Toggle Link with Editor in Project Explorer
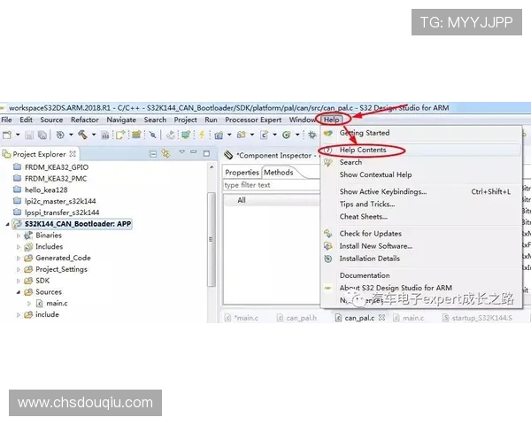Screen dimensions: 531x425 click(x=166, y=154)
